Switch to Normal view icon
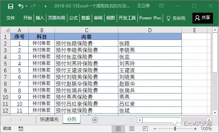The width and height of the screenshot is (219, 133). tap(118, 129)
